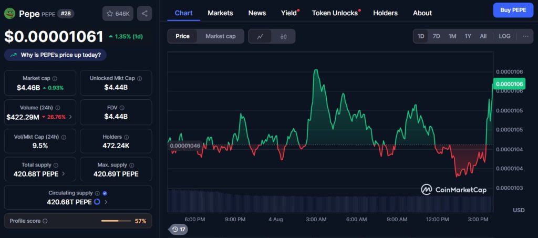Select the Price chart toggle
This screenshot has height=238, width=538.
(183, 36)
